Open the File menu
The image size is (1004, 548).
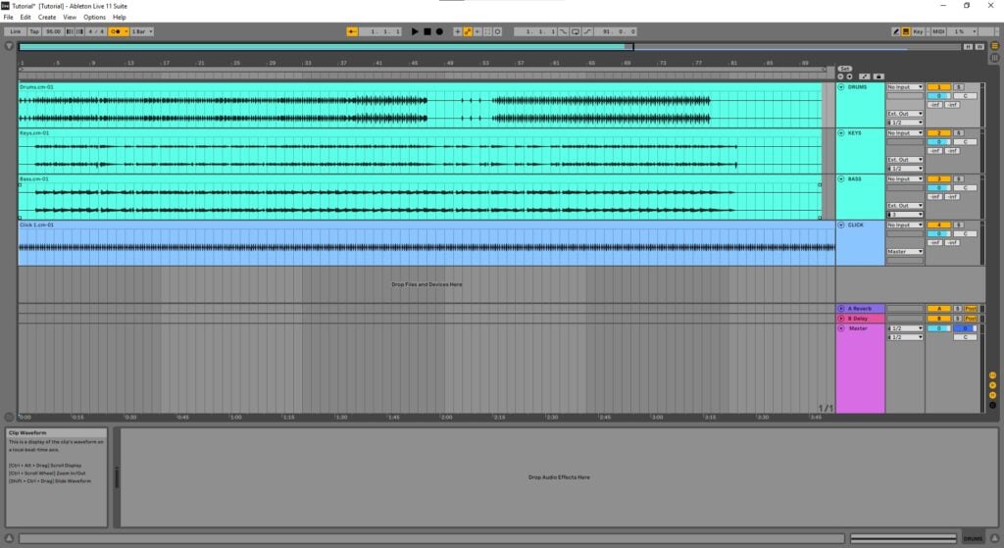(8, 18)
